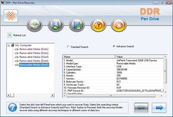
Task: Click the '255' heads value
Action: click(x=118, y=76)
